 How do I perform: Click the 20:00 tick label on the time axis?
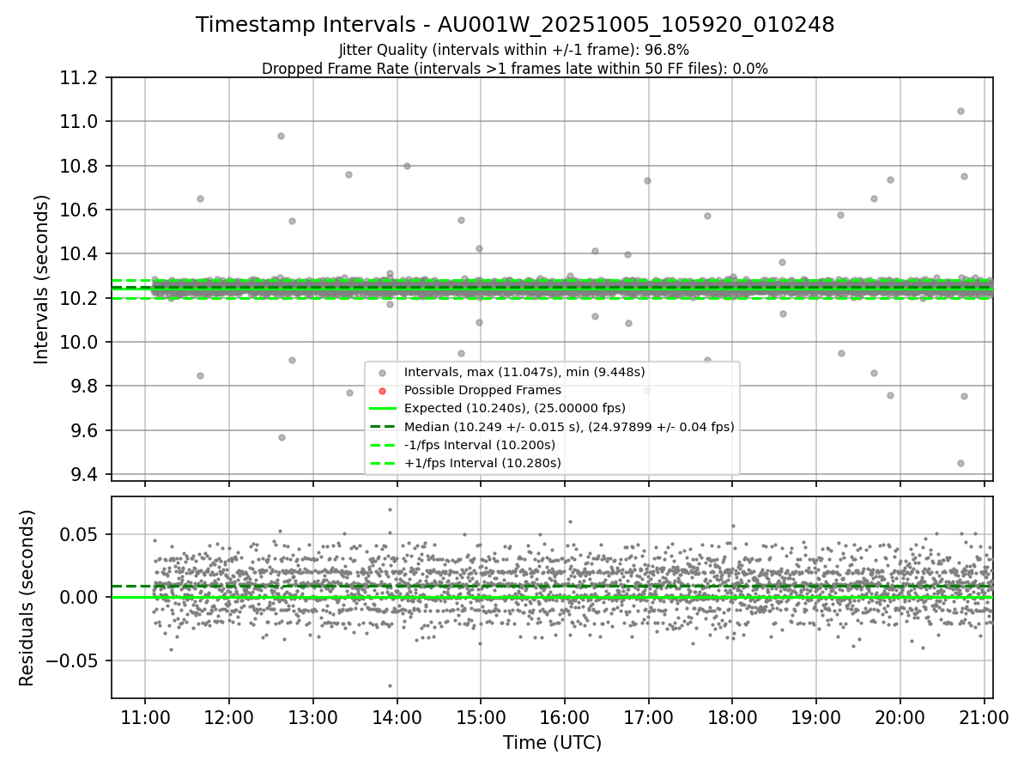(900, 716)
